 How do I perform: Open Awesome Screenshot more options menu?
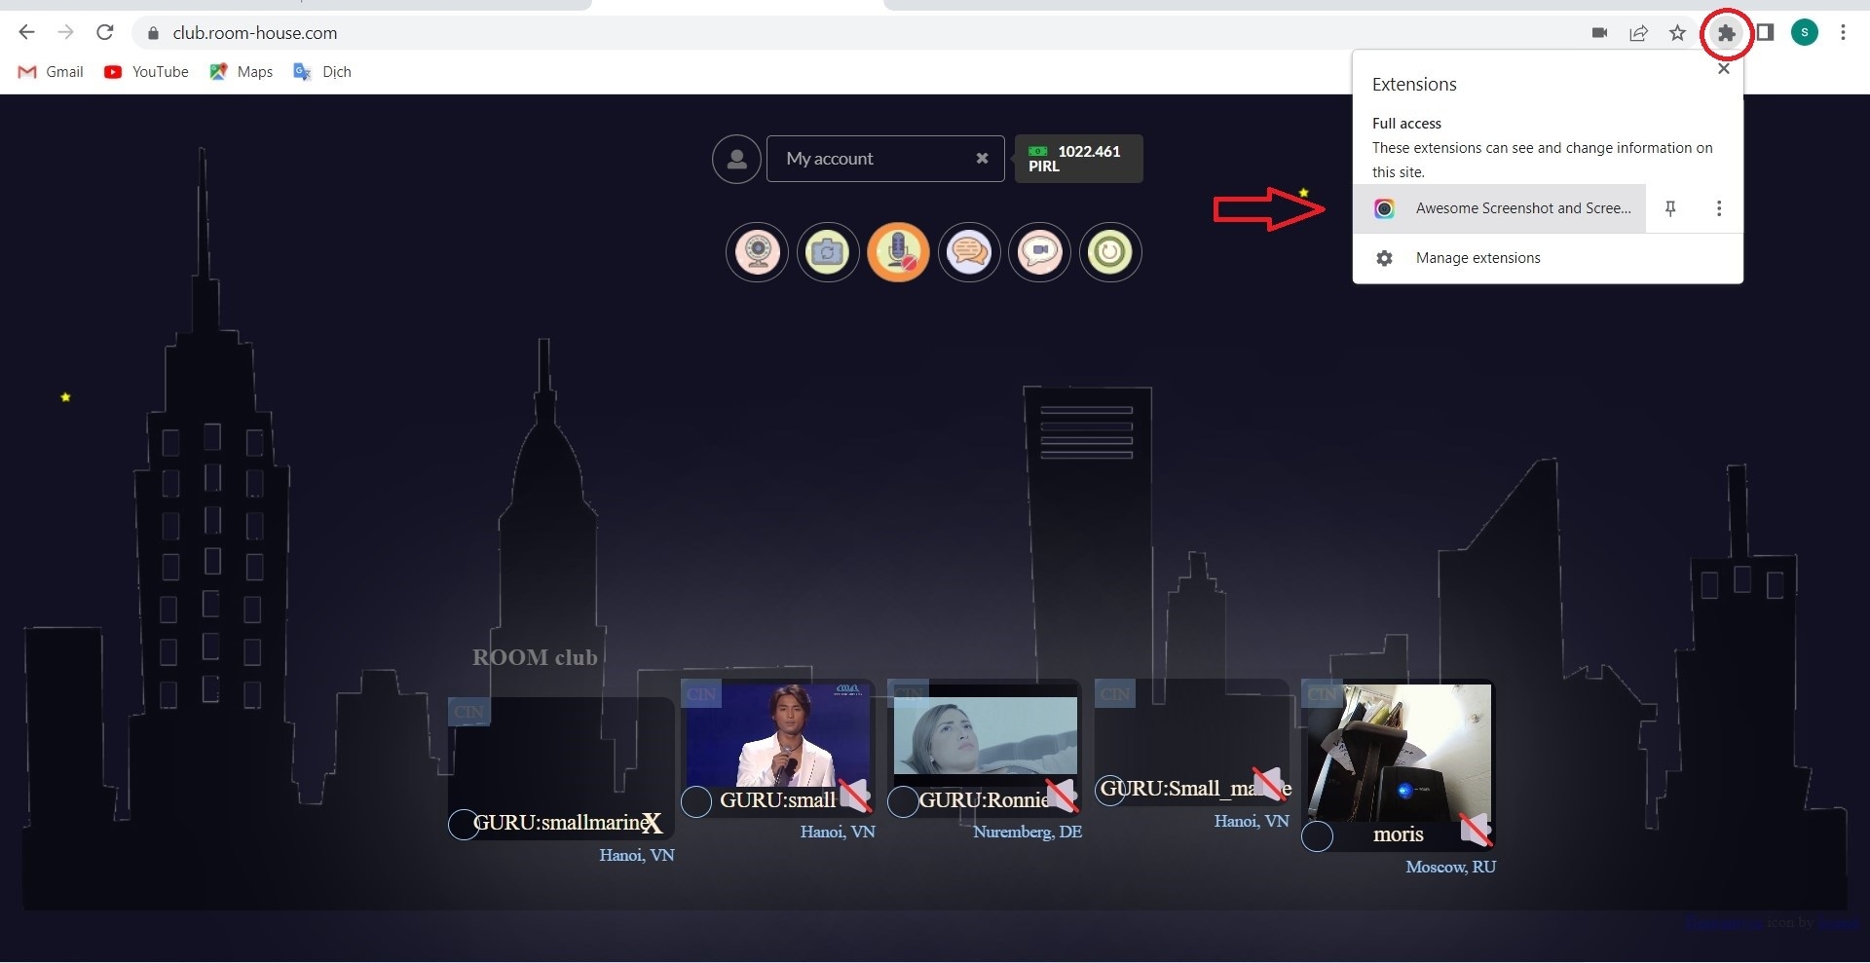pyautogui.click(x=1719, y=208)
